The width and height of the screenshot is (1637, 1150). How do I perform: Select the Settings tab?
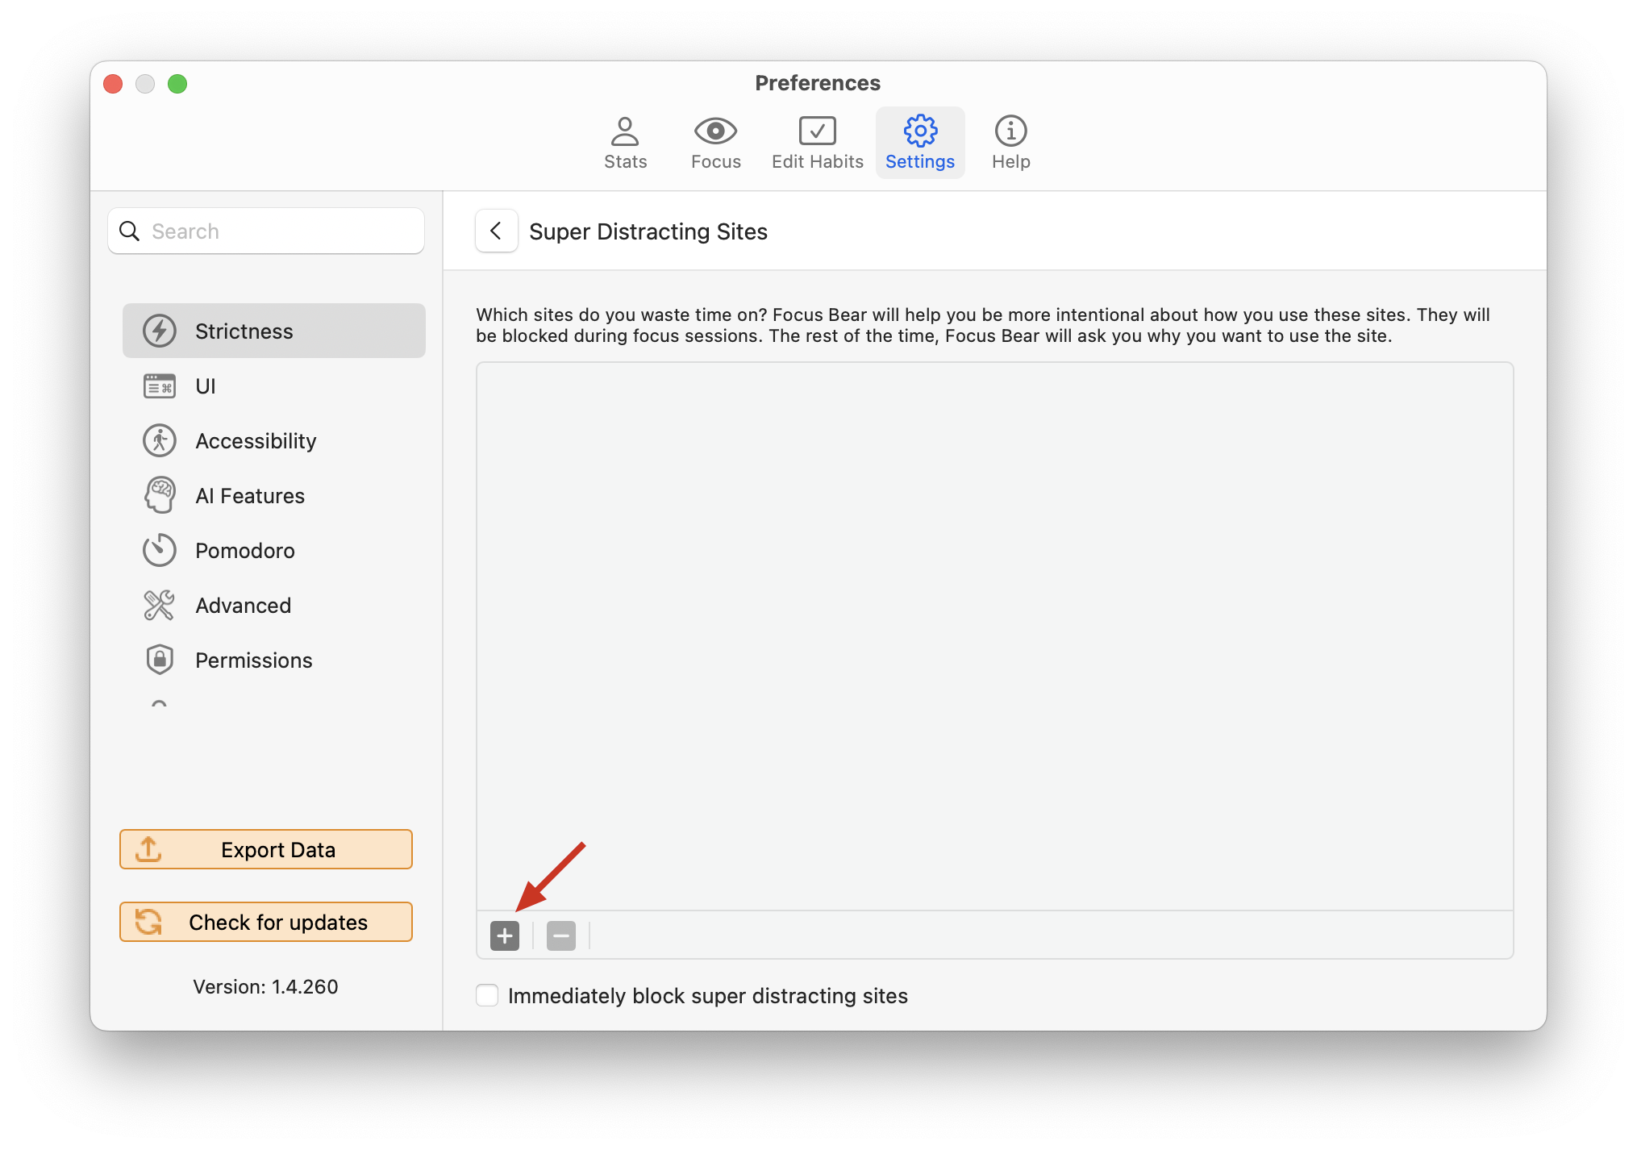pos(920,143)
